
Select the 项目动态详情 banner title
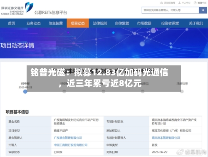pos(17,45)
